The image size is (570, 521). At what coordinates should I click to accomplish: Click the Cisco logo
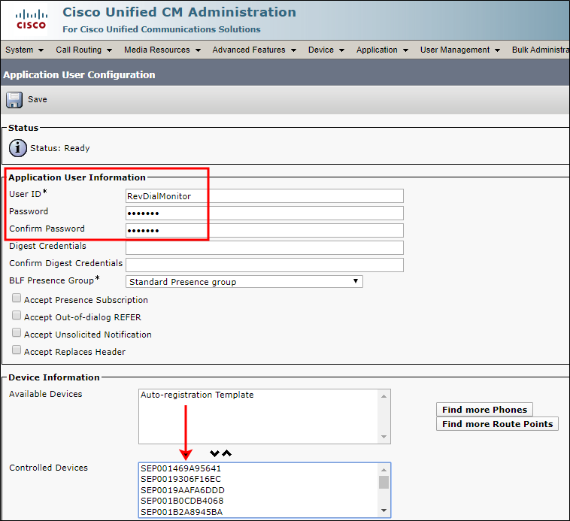32,20
